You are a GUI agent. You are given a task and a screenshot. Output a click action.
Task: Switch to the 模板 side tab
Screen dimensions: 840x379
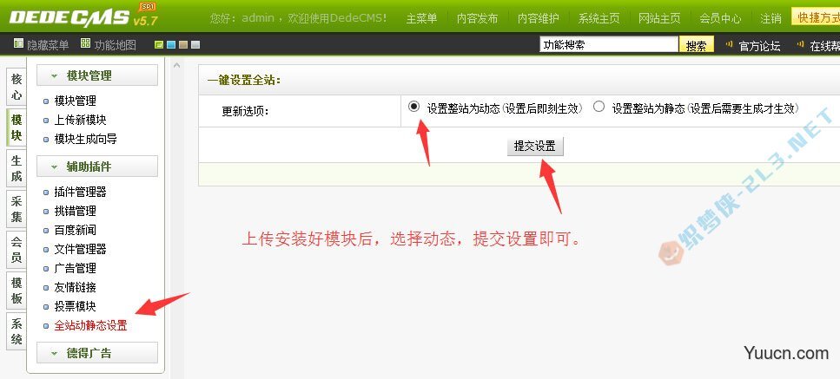coord(17,291)
